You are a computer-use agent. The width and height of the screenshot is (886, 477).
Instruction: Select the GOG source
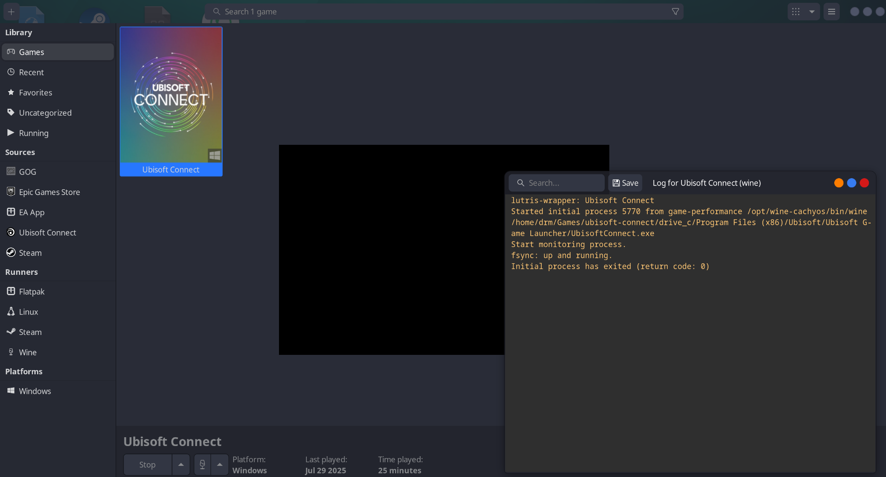click(27, 172)
